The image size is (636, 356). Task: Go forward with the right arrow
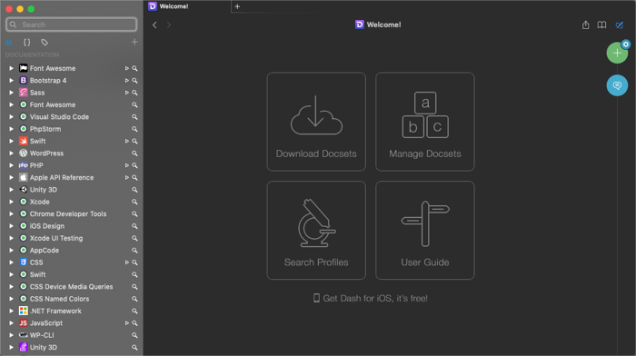(x=169, y=25)
